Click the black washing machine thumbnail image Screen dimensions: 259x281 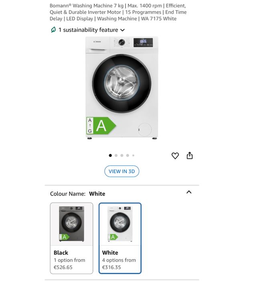[72, 224]
